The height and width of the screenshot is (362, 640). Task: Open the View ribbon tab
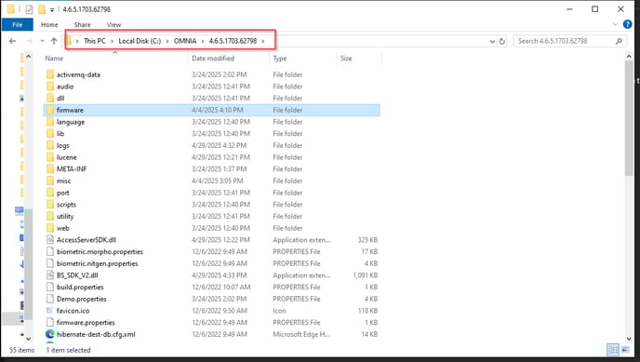pos(113,24)
